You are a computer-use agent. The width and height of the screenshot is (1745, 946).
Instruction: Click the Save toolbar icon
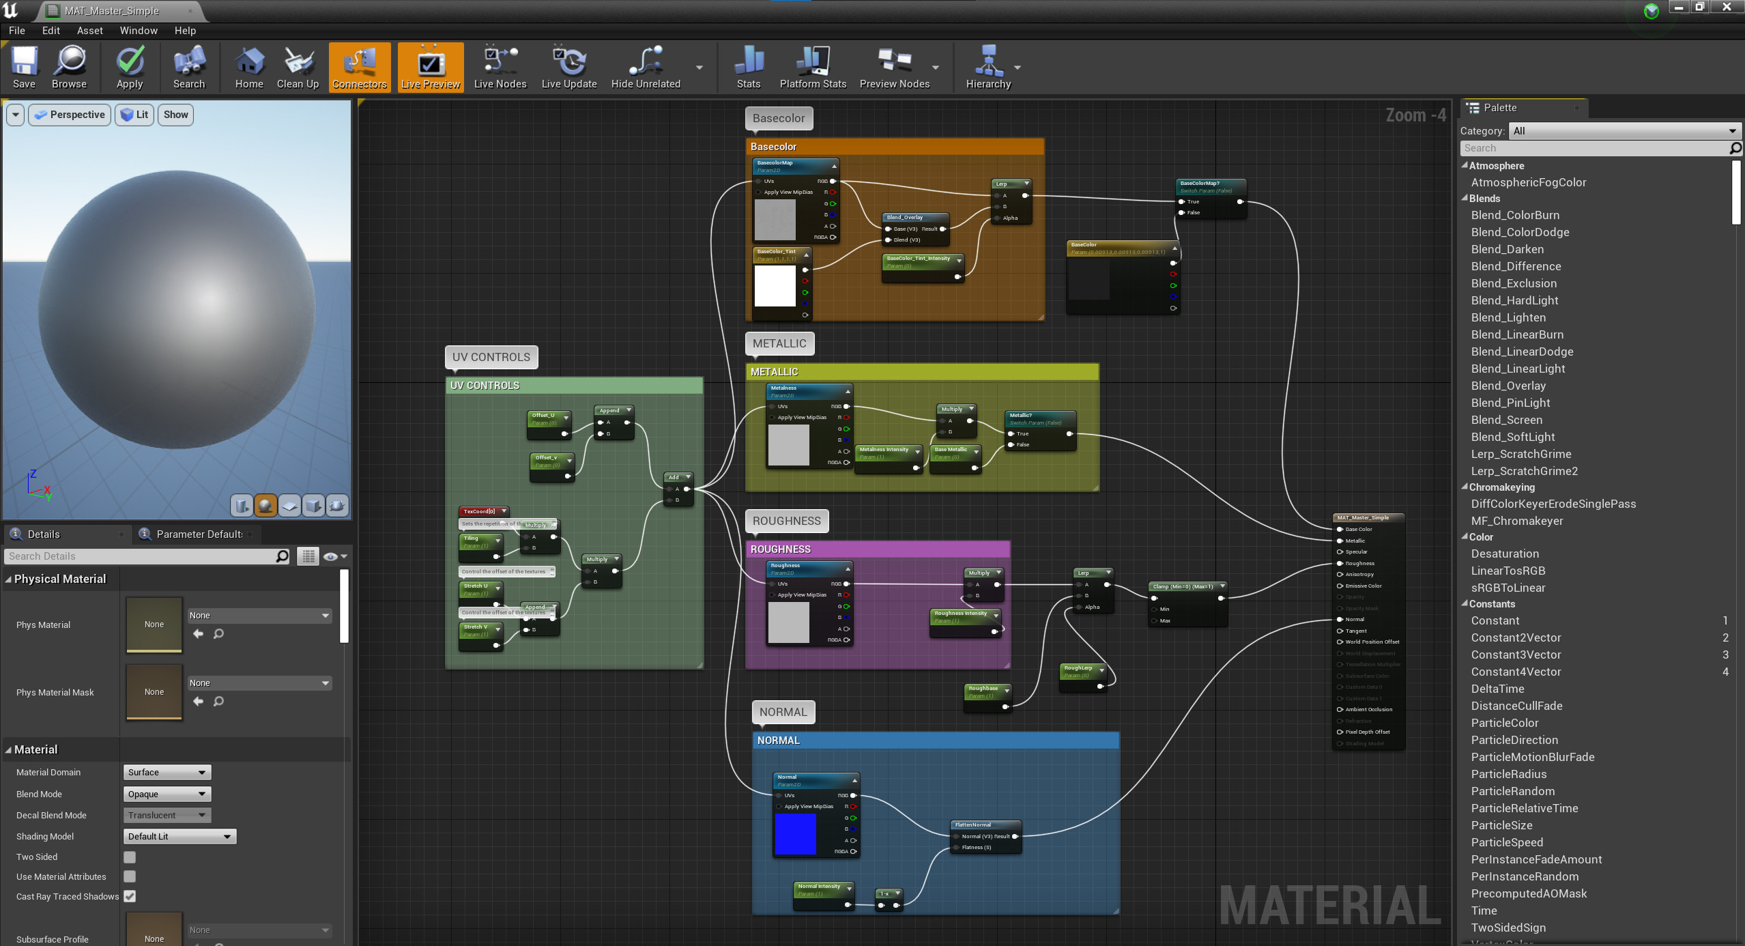coord(24,67)
